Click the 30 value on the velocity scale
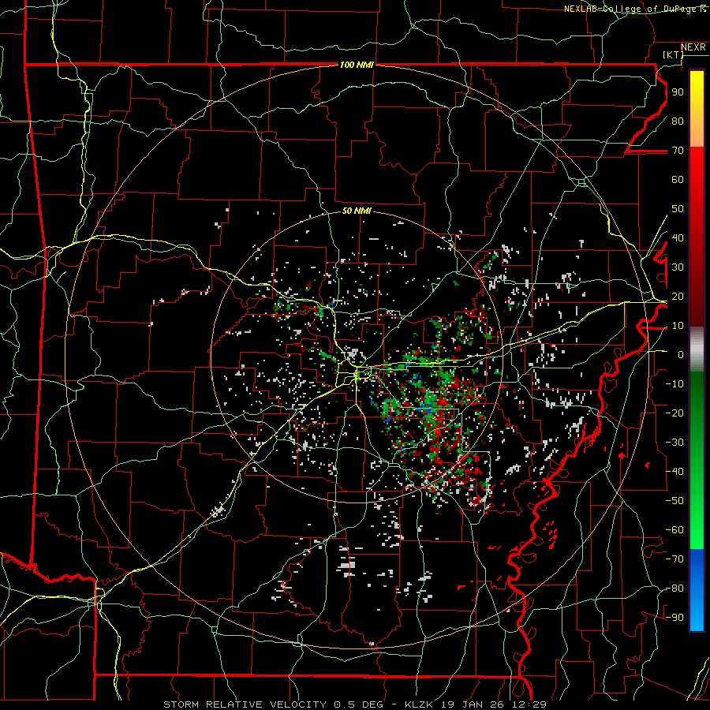Screen dimensions: 710x710 678,267
